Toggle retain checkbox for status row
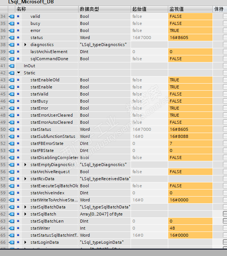This screenshot has width=227, height=256. point(225,38)
